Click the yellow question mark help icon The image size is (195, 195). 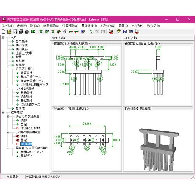point(119,32)
